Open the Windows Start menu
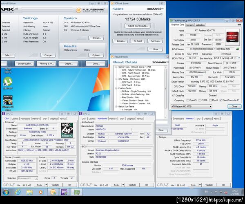This screenshot has width=245, height=204. coord(6,192)
